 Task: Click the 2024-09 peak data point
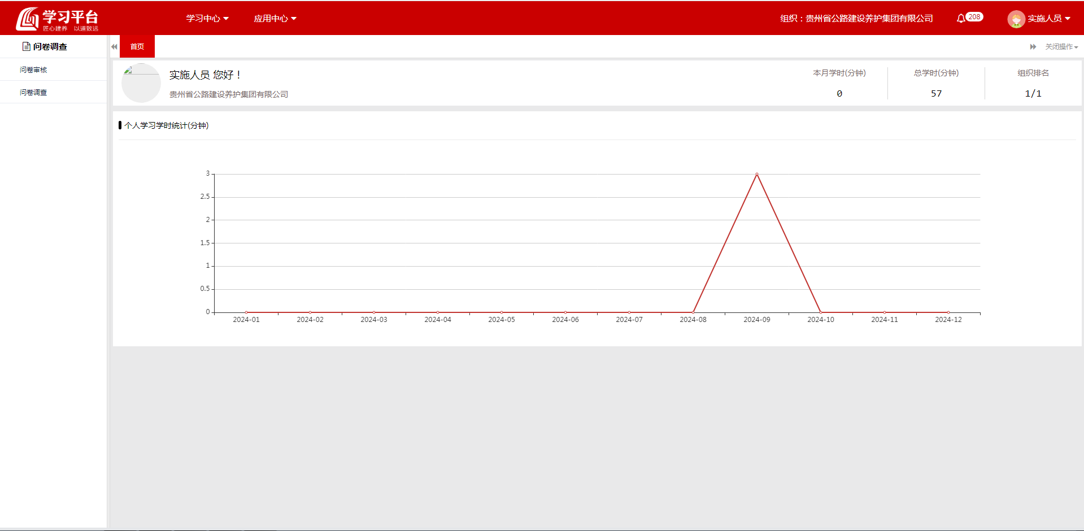click(757, 174)
